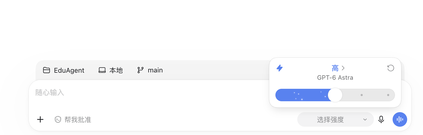Image resolution: width=423 pixels, height=135 pixels.
Task: Reset intensity with the circular arrow icon
Action: 391,68
